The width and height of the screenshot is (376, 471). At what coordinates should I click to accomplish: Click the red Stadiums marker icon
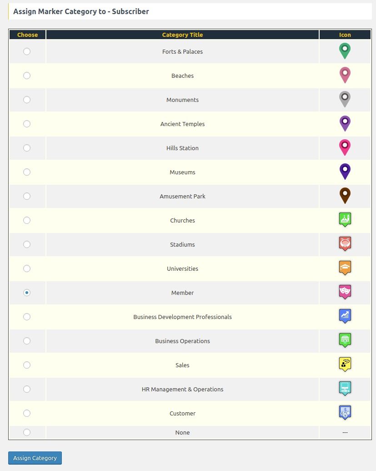coord(345,243)
